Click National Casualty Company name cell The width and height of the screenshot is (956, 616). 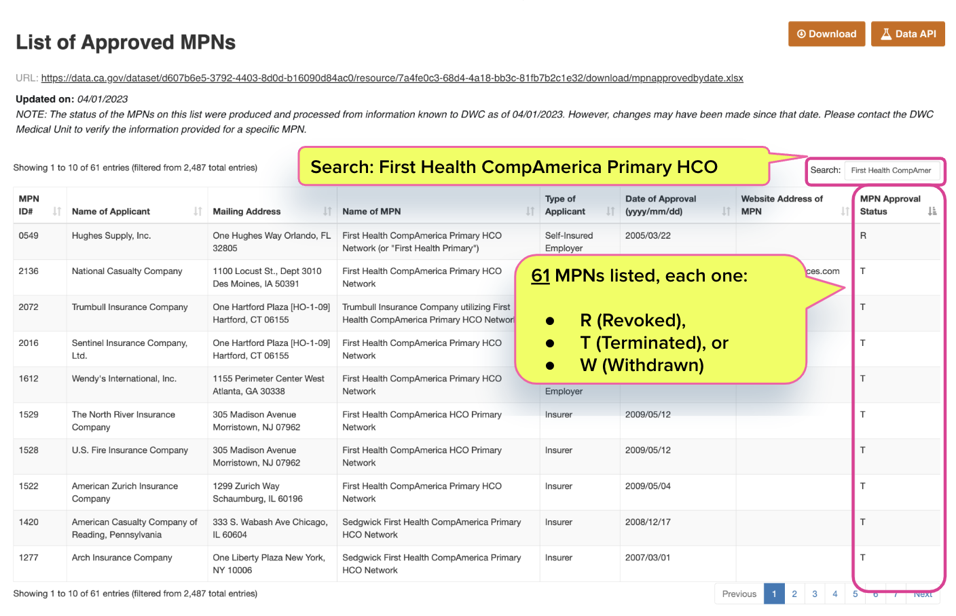click(x=137, y=277)
